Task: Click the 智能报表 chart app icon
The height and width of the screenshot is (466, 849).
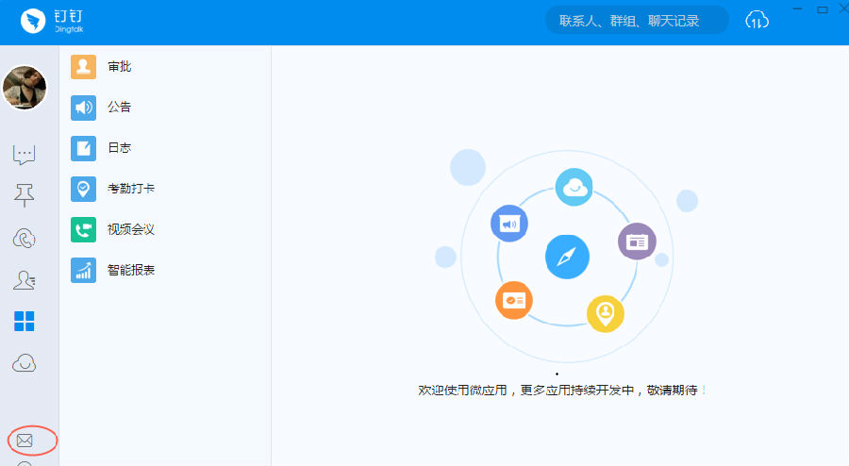Action: 83,270
